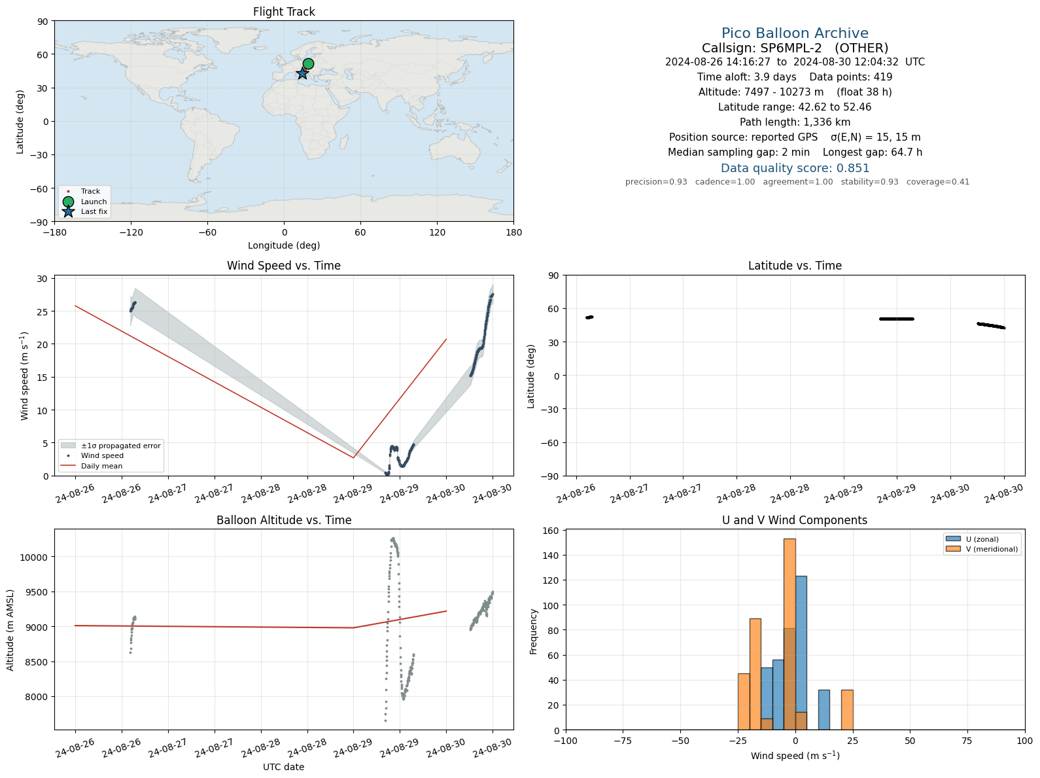Click the "Callsign: SP6MPL-2 (OTHER)" line
This screenshot has width=1040, height=778.
point(795,48)
